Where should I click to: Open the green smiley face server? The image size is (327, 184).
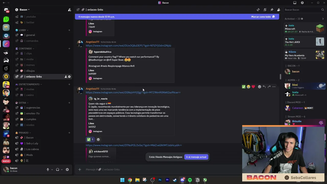click(6, 19)
